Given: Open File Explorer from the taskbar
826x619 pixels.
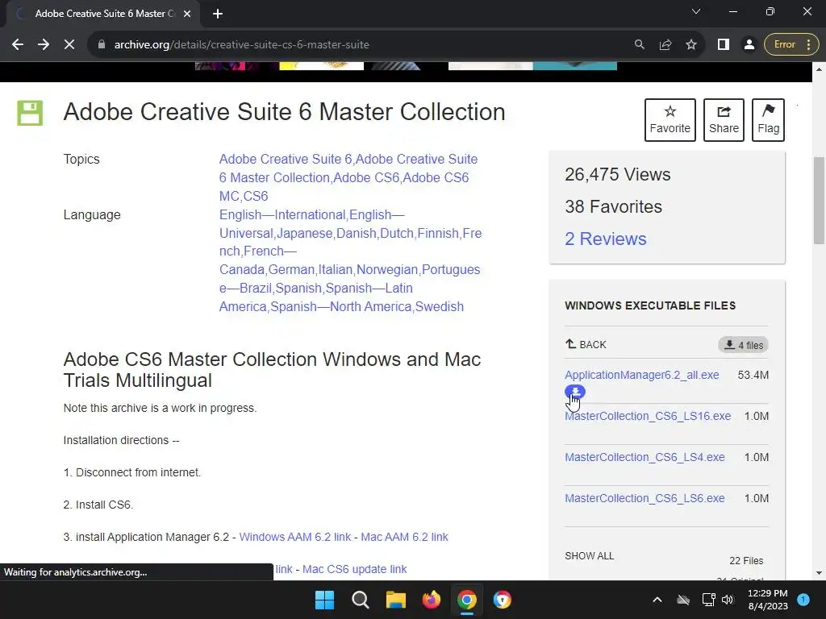Looking at the screenshot, I should point(395,600).
